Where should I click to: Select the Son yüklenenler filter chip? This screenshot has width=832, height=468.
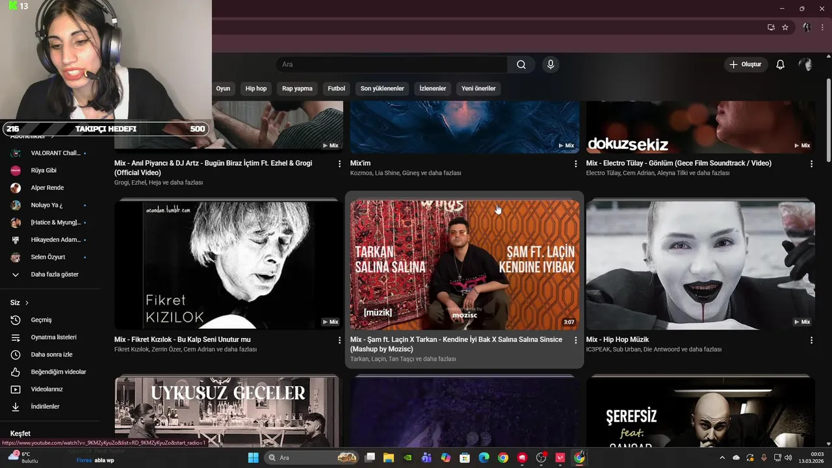(x=382, y=88)
